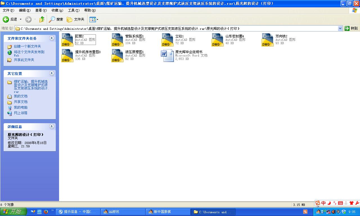Click the Sogou icon in system tray
The image size is (360, 216).
(306, 211)
